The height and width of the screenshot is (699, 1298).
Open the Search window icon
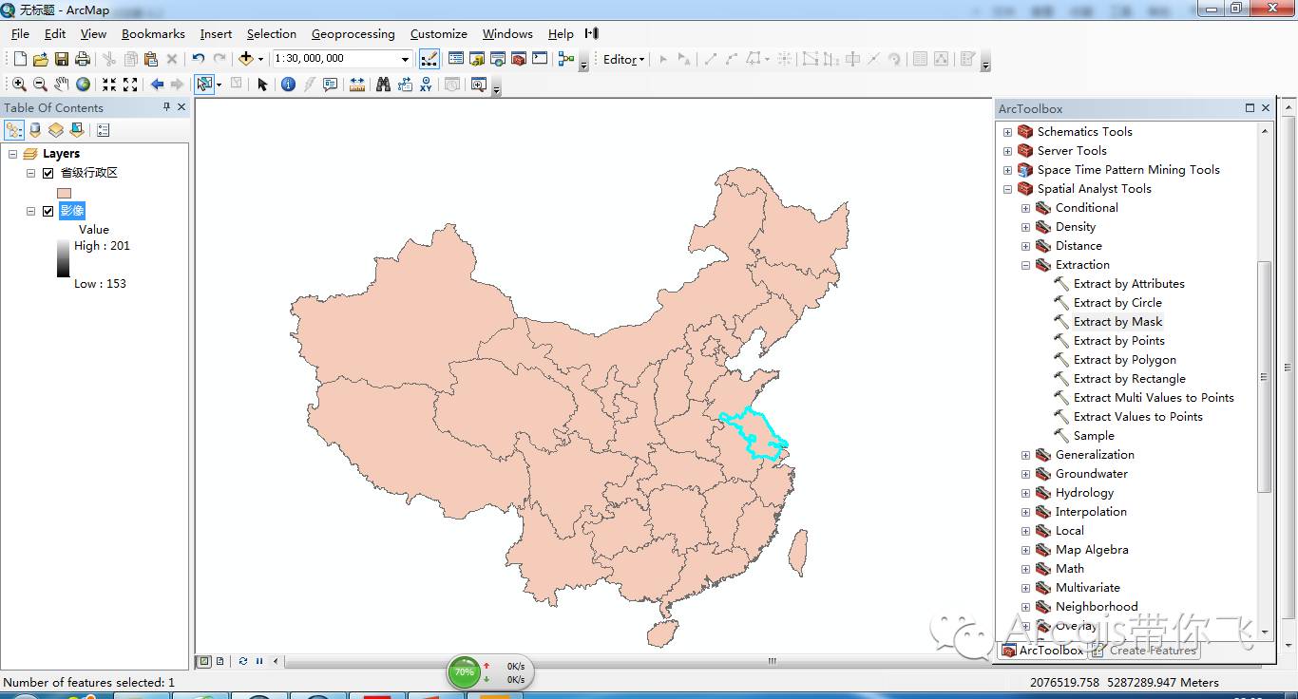(498, 59)
